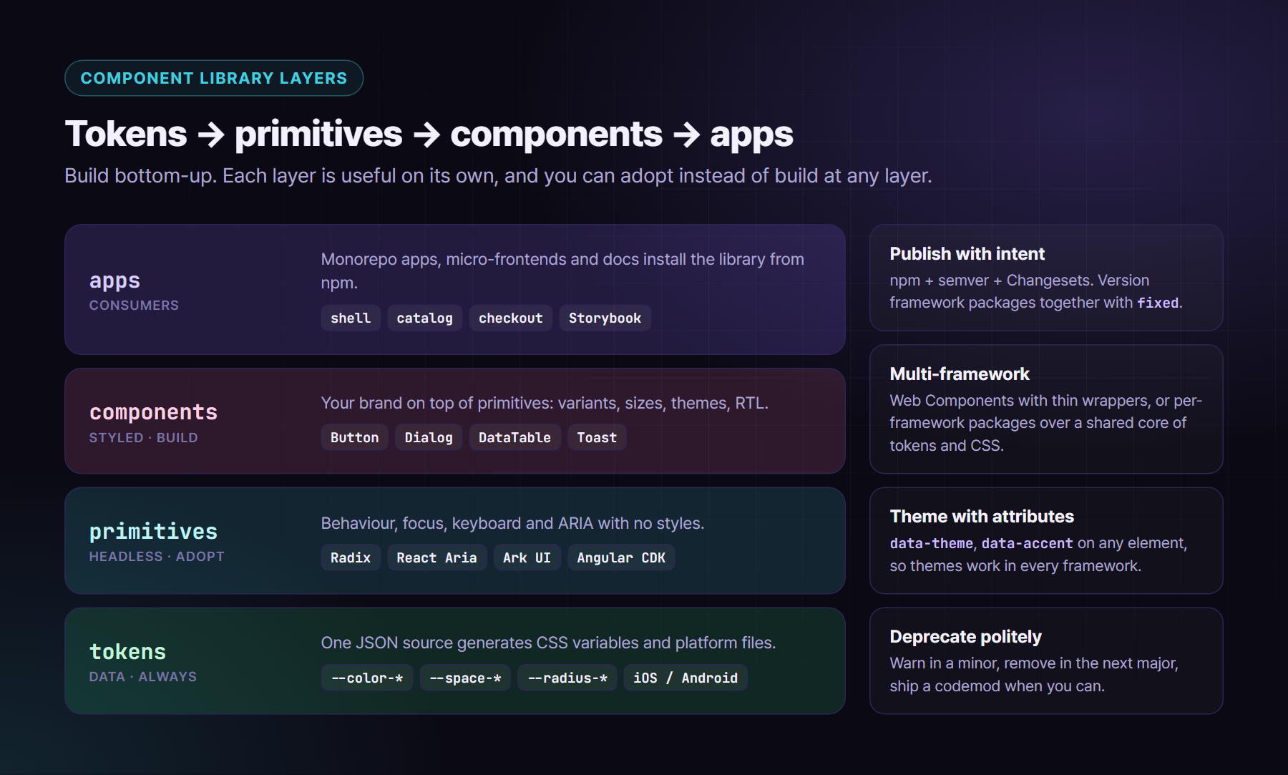Click the --color-* token chip

pyautogui.click(x=367, y=678)
